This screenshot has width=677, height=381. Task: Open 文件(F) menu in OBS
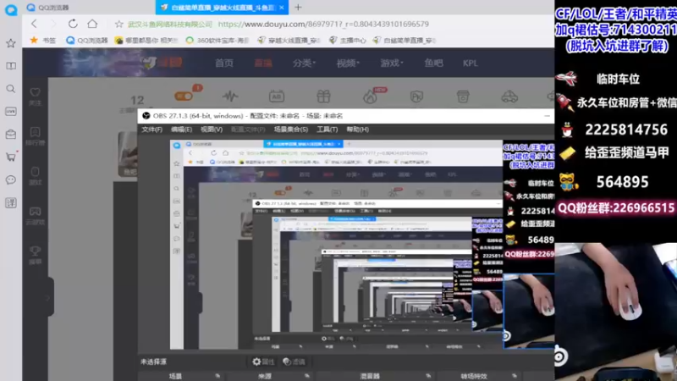(x=152, y=130)
